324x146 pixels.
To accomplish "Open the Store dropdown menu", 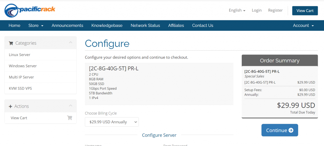I will pos(36,25).
